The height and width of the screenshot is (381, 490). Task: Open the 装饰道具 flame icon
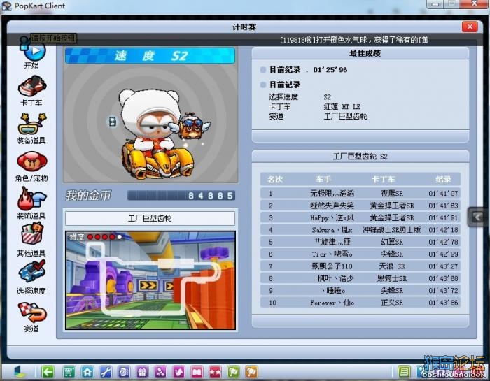point(32,199)
